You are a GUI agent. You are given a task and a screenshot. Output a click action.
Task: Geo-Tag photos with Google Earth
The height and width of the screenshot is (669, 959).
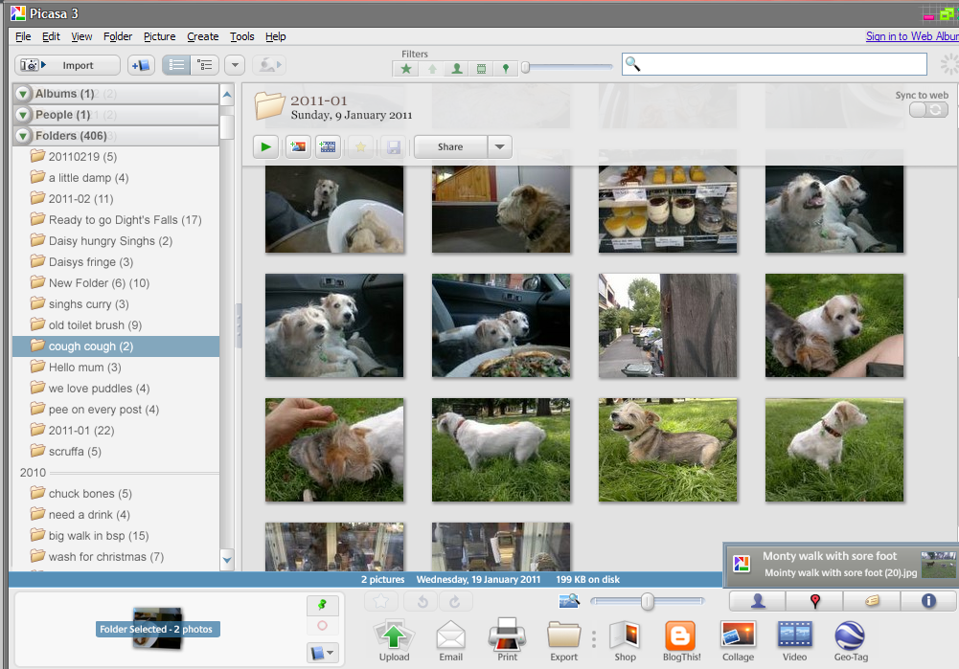[852, 636]
